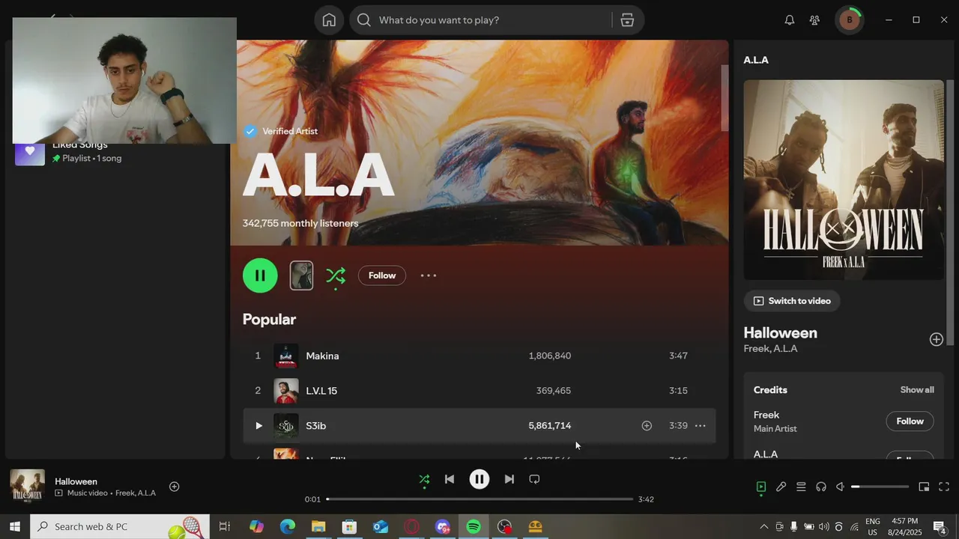This screenshot has width=959, height=539.
Task: Open more options for S3ib
Action: (x=701, y=426)
